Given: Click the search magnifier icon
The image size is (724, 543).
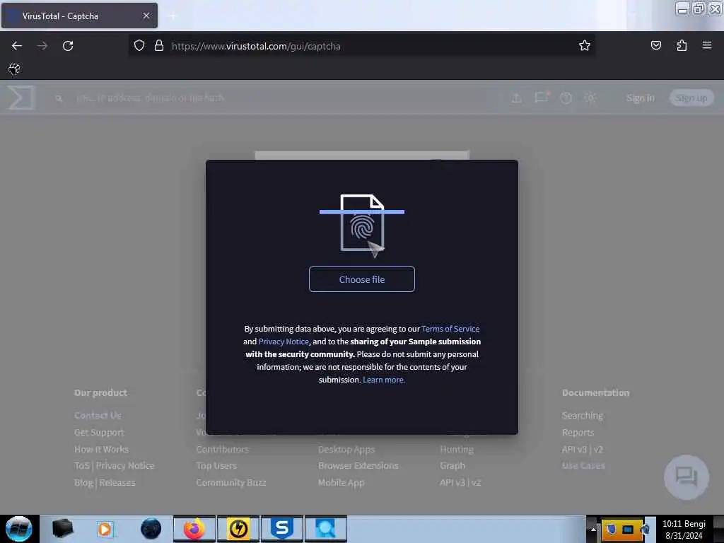Looking at the screenshot, I should coord(59,98).
